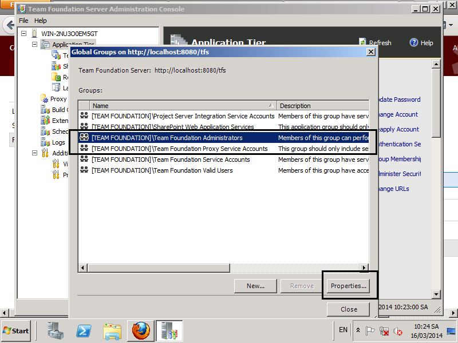This screenshot has height=343, width=458.
Task: Click right arrow of groups horizontal scrollbar
Action: (x=364, y=268)
